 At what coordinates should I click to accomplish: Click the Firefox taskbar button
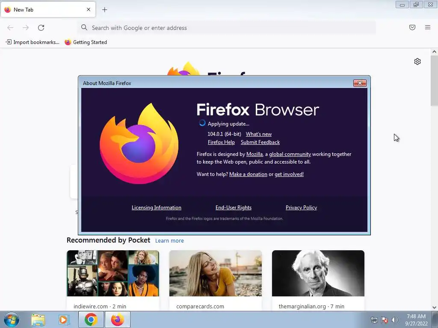[x=118, y=319]
